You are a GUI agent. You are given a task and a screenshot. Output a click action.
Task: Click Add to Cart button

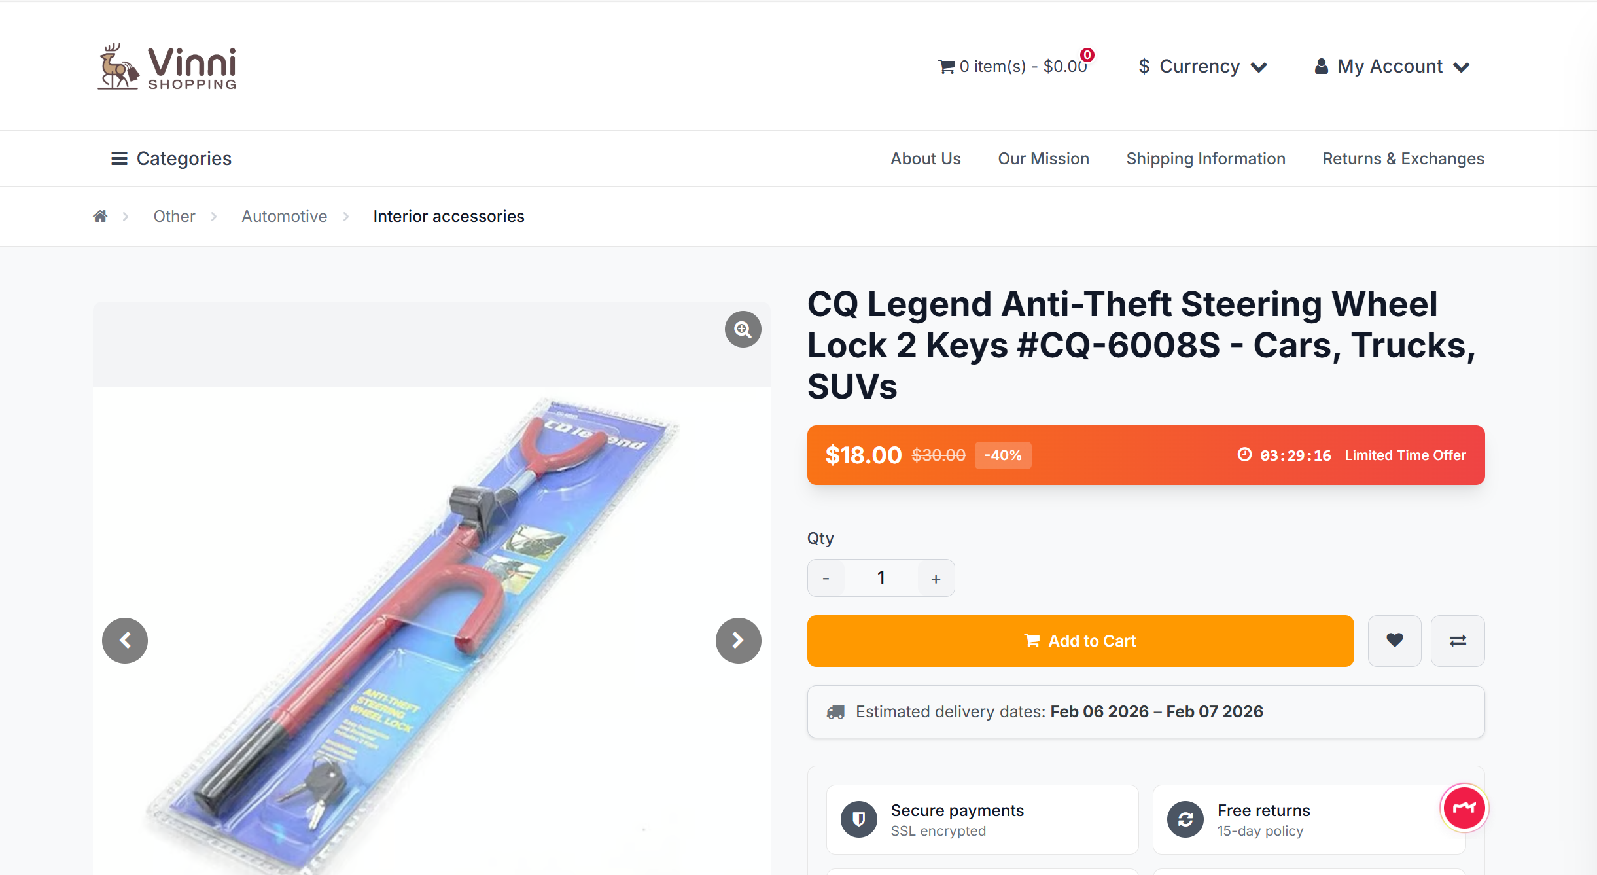click(1080, 641)
